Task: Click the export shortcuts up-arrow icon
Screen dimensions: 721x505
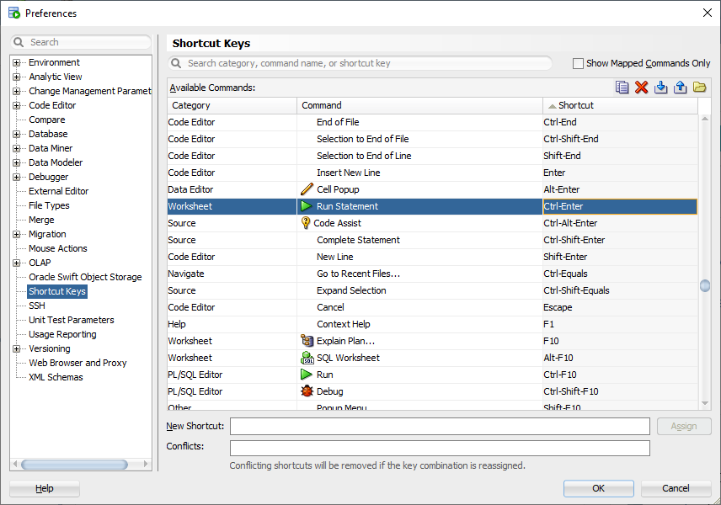Action: point(681,88)
